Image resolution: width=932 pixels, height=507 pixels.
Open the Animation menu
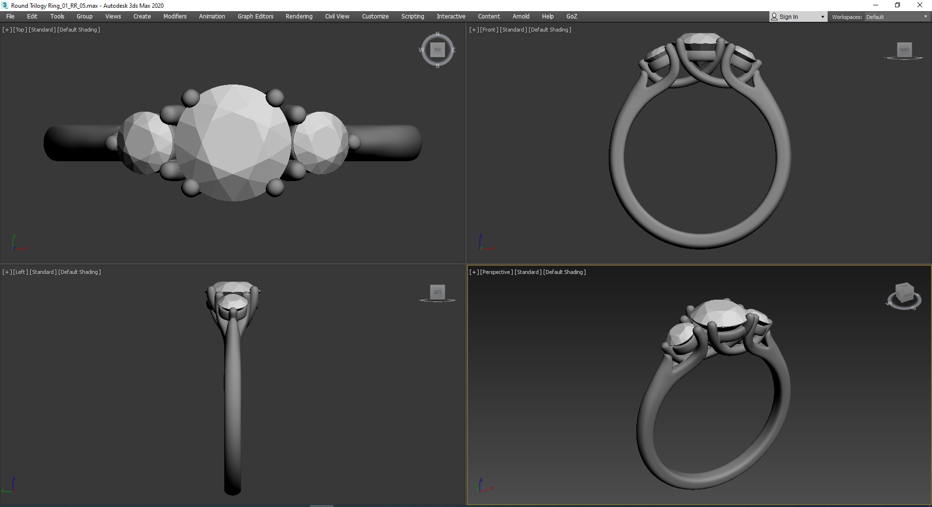tap(212, 17)
